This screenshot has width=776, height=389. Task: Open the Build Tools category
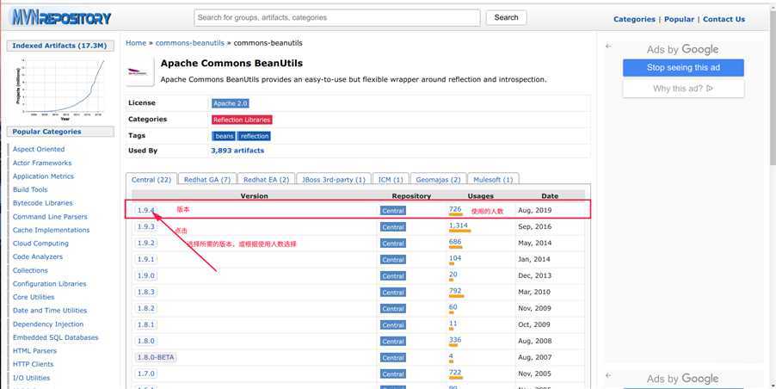[x=30, y=189]
